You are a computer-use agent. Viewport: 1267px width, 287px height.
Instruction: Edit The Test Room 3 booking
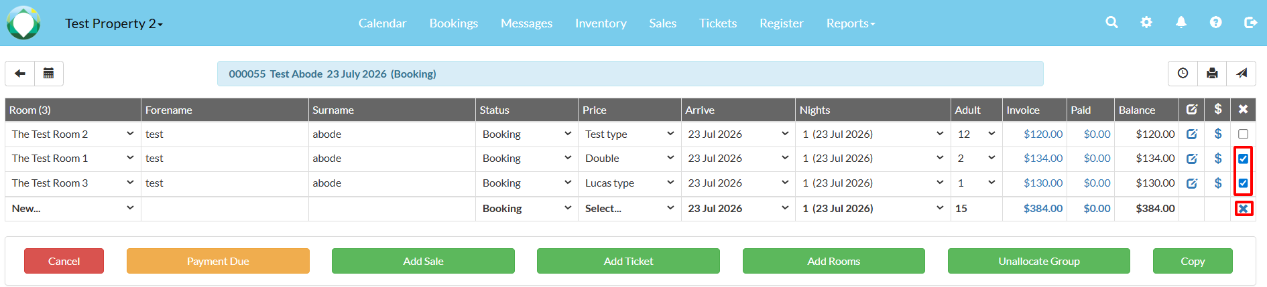point(1192,183)
